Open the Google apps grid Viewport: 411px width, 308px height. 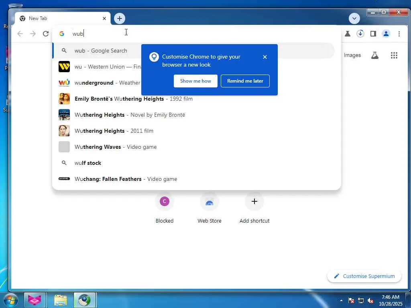(x=394, y=55)
